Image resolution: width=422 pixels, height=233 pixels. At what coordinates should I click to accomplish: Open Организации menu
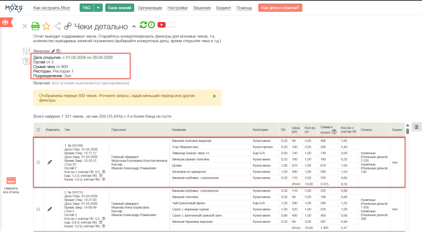[150, 8]
